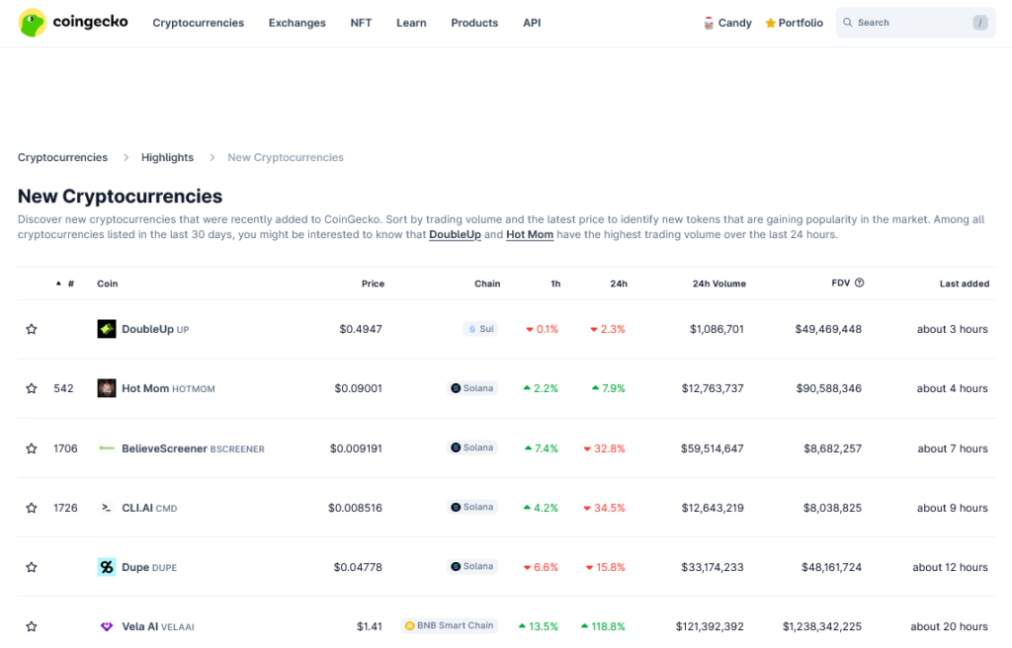Sort table by 1h column

click(x=555, y=283)
